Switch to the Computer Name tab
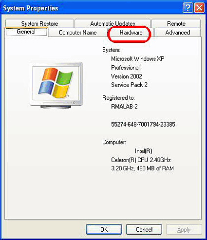 [78, 33]
